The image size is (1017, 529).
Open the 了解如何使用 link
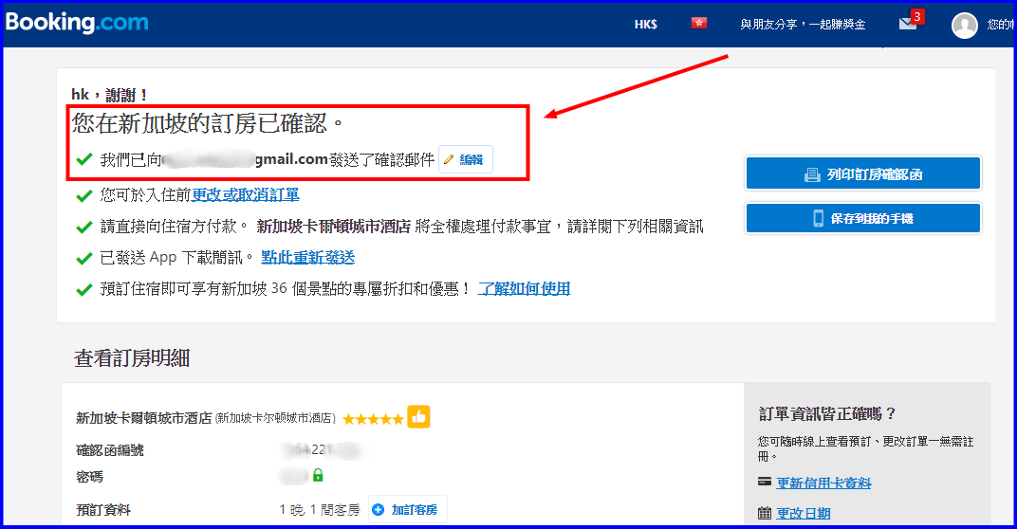[524, 288]
